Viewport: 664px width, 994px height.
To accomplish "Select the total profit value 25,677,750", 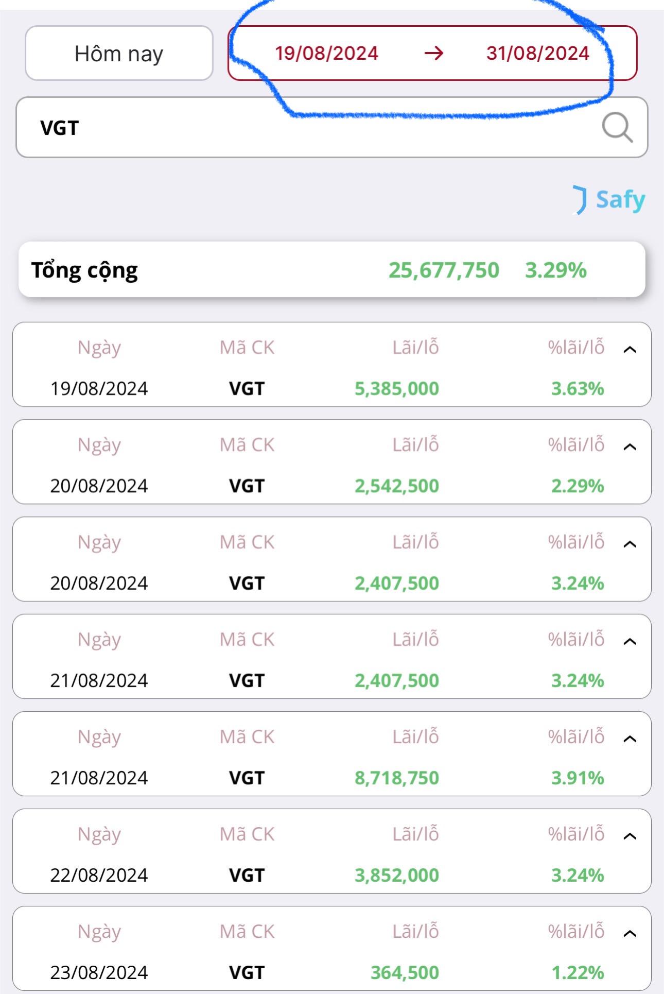I will point(444,270).
